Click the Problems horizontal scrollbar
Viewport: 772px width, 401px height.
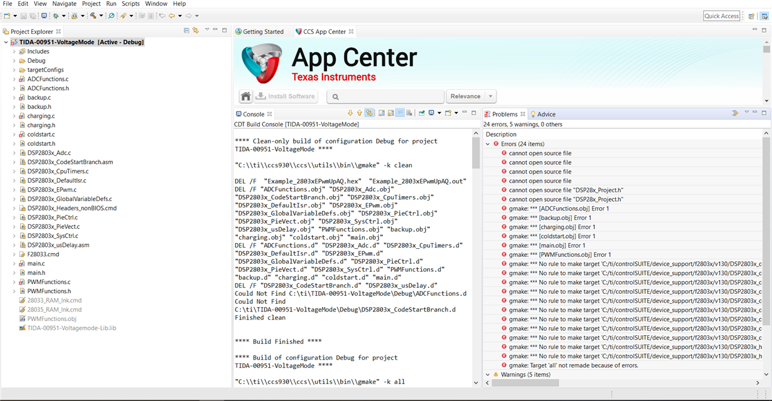(x=621, y=382)
